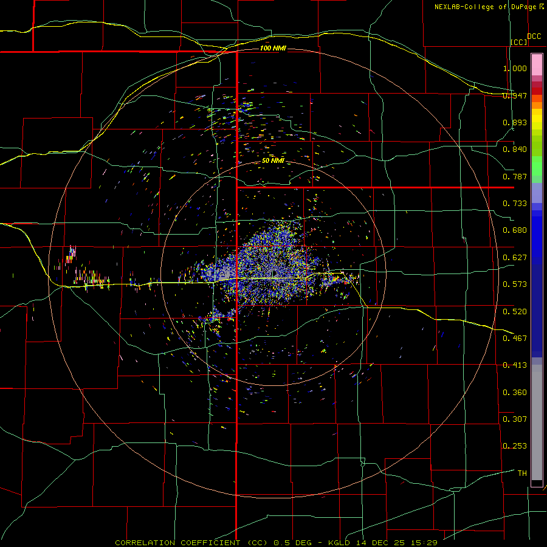Click the DCC label above the color scale
This screenshot has width=547, height=547.
pyautogui.click(x=534, y=36)
